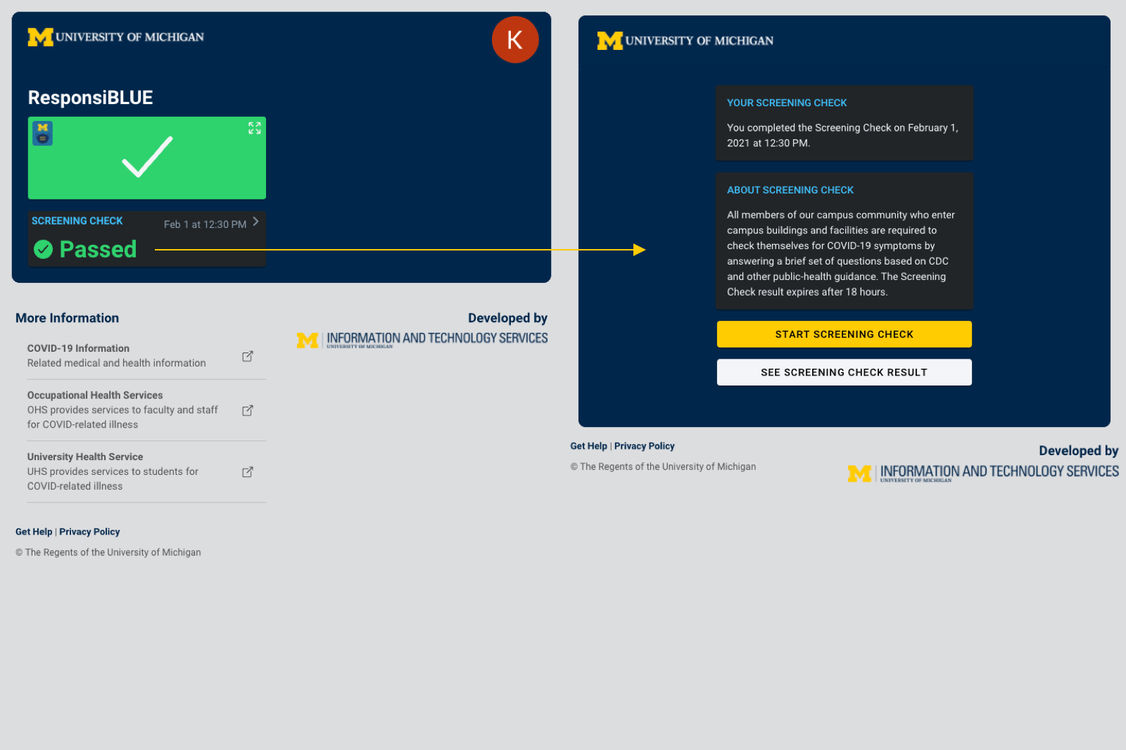Open the COVID-19 Information external link icon

coord(248,357)
